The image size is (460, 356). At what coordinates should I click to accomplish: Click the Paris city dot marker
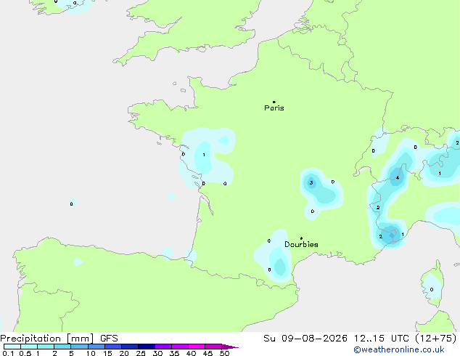[274, 102]
